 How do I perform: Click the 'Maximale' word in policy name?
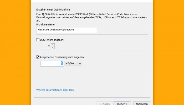click(x=43, y=30)
